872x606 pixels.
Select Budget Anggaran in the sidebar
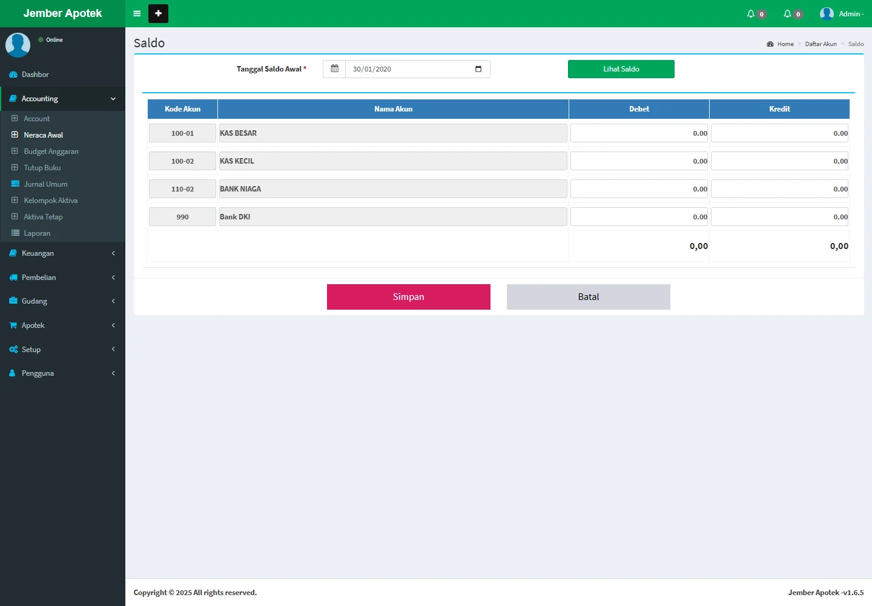pyautogui.click(x=51, y=151)
